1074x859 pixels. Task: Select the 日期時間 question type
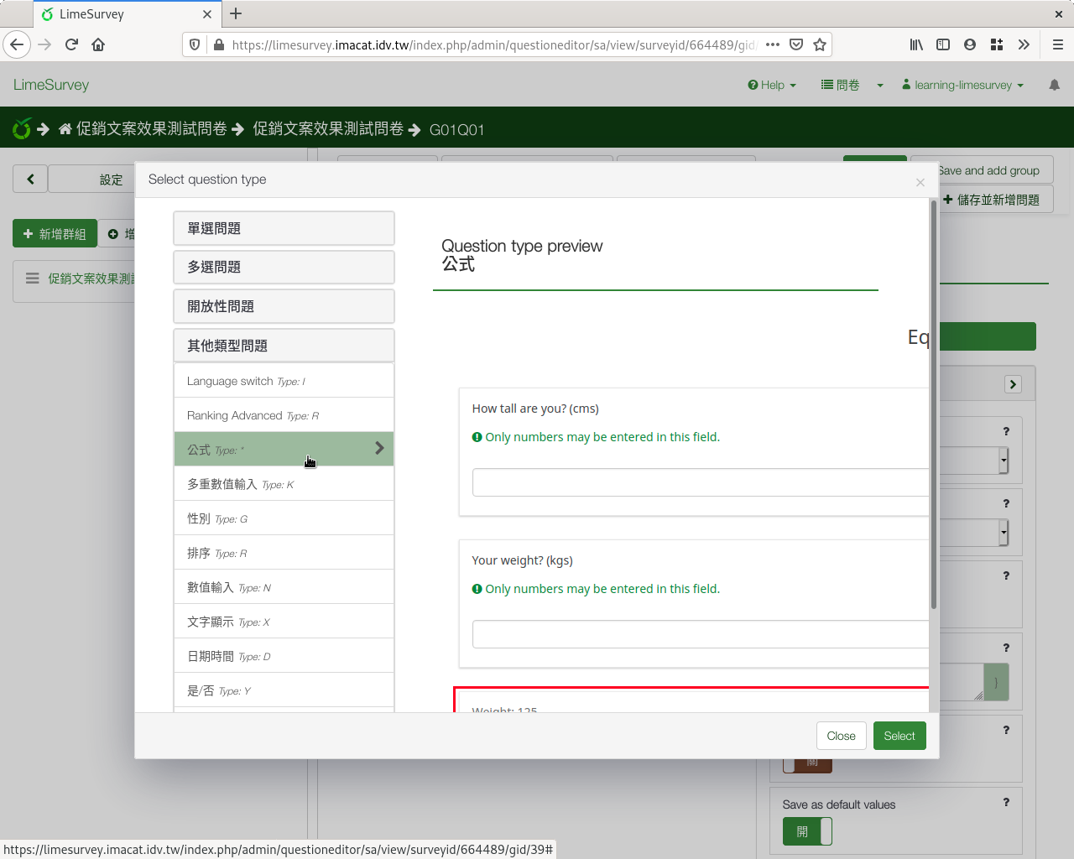point(284,656)
